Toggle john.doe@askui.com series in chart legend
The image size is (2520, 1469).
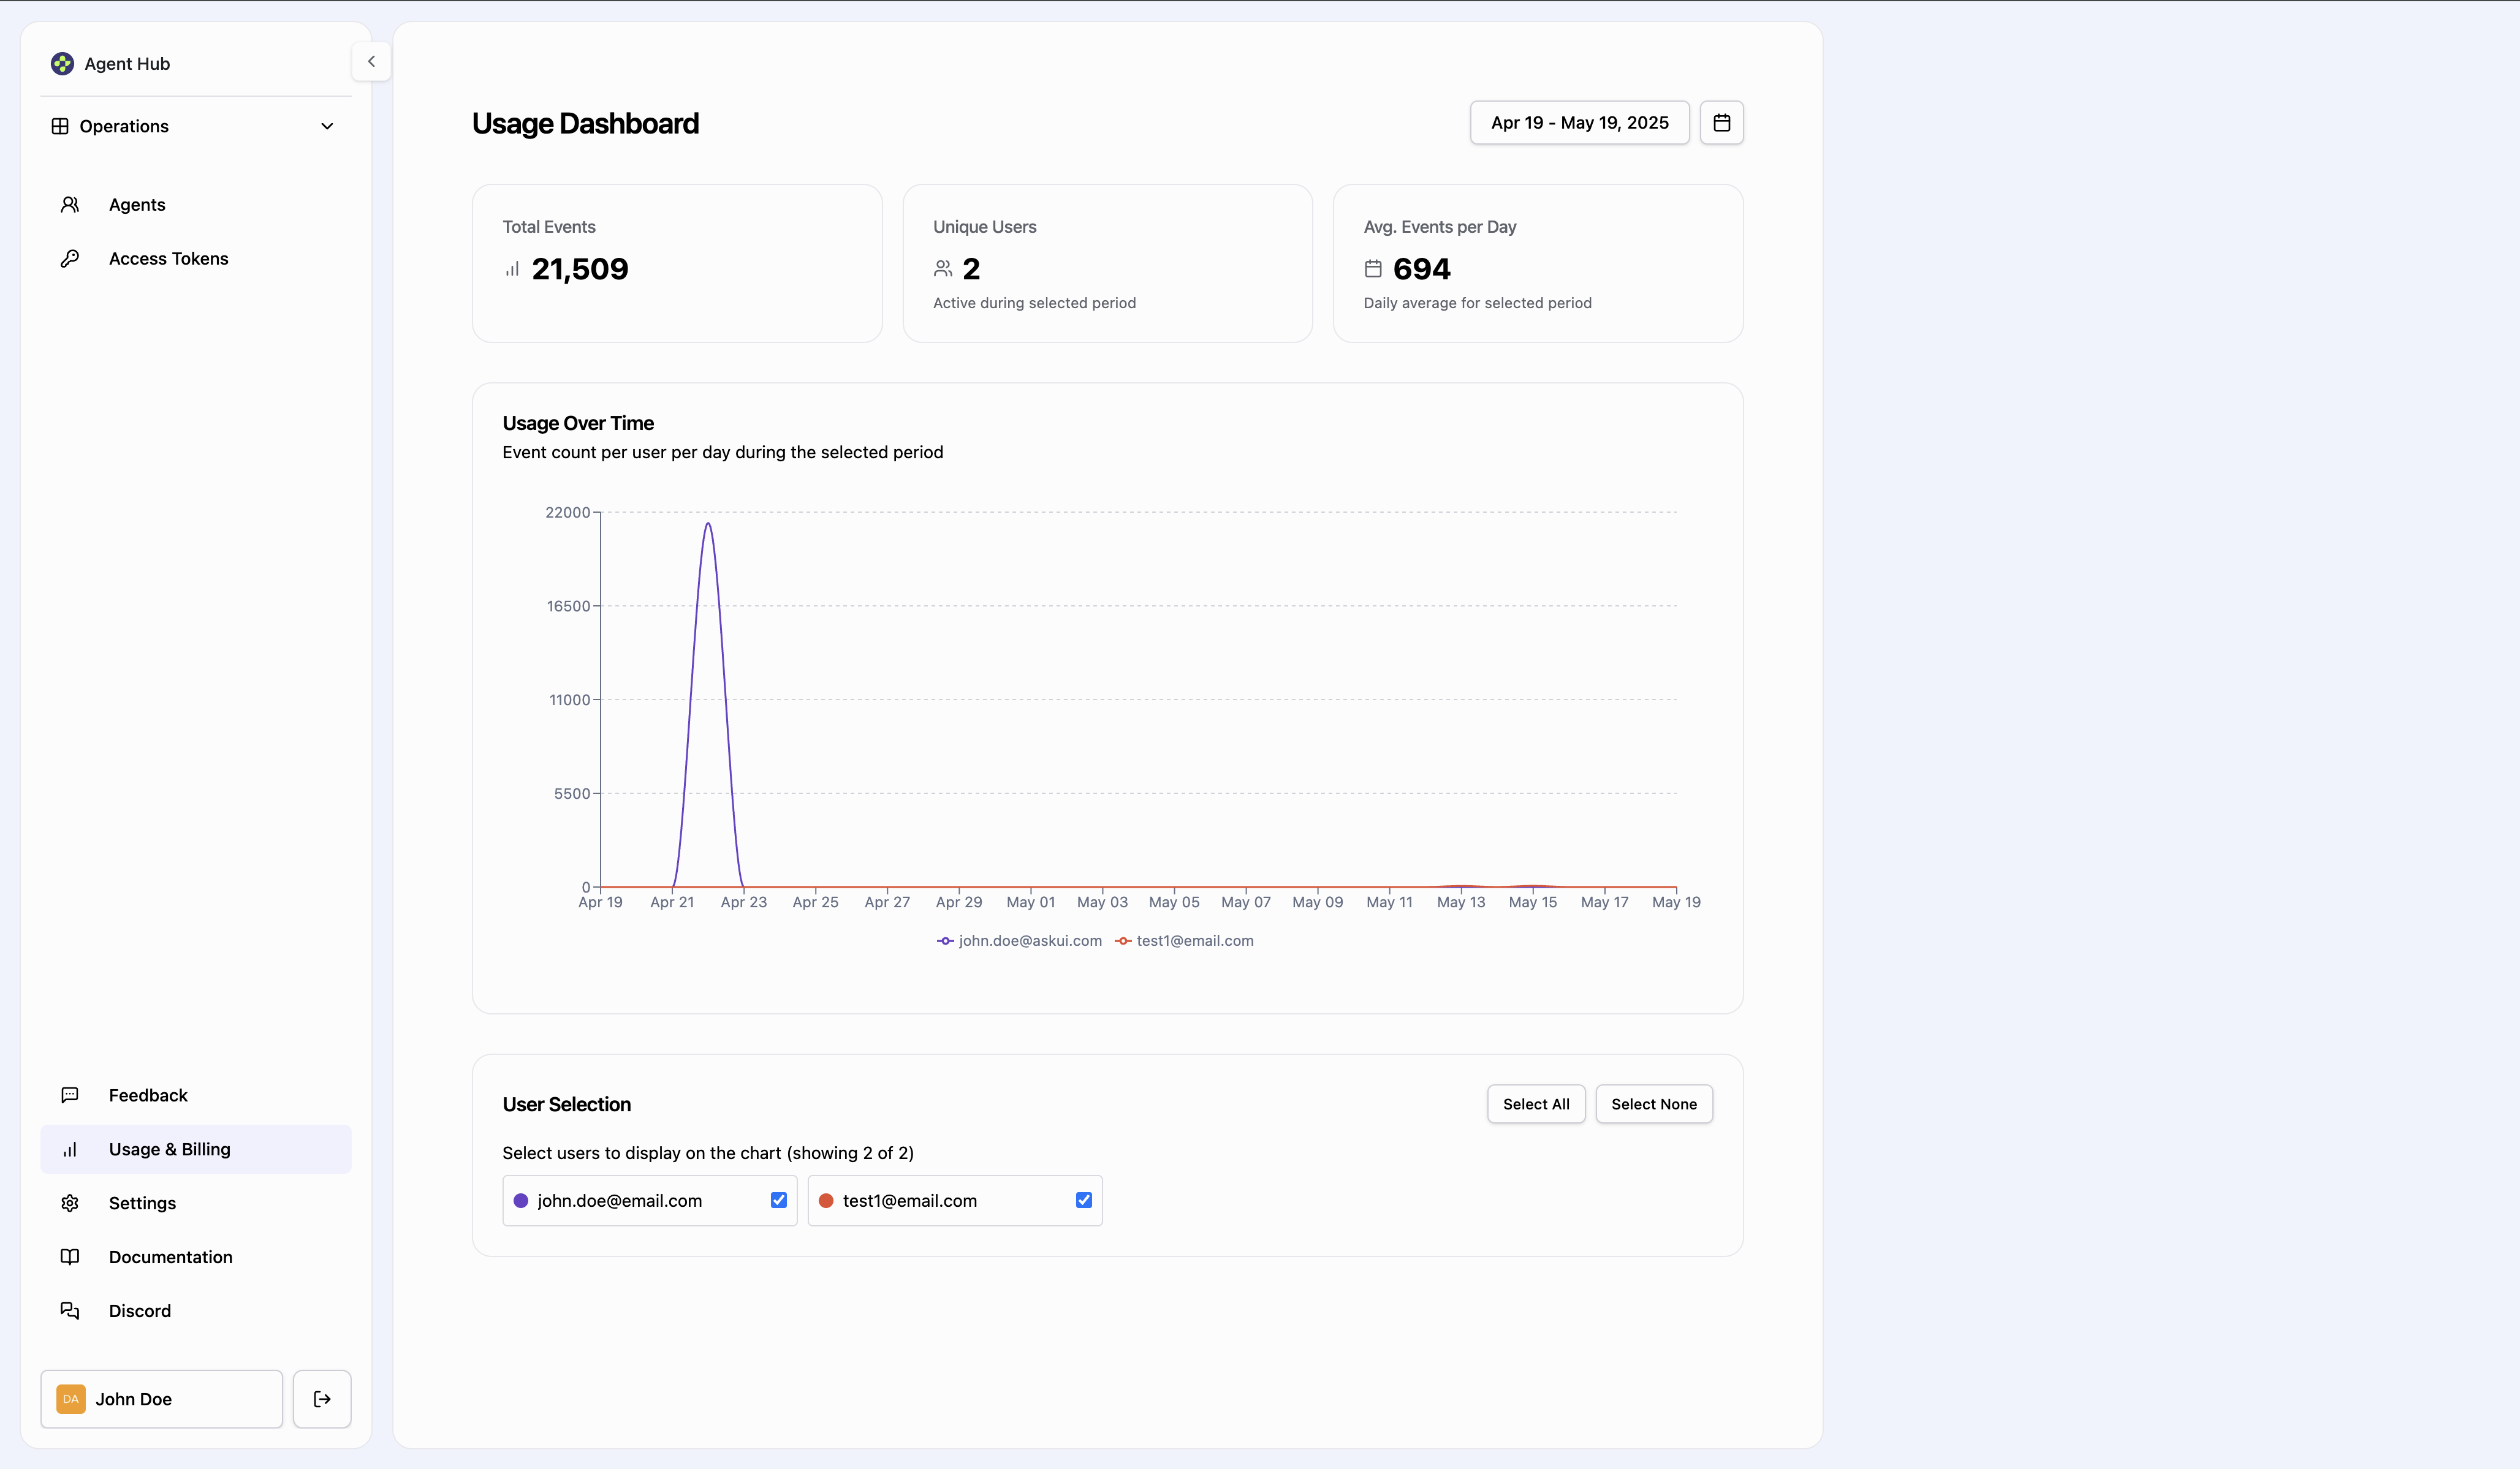(x=1019, y=939)
